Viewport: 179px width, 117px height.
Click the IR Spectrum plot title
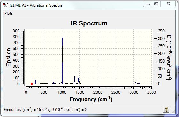click(89, 24)
